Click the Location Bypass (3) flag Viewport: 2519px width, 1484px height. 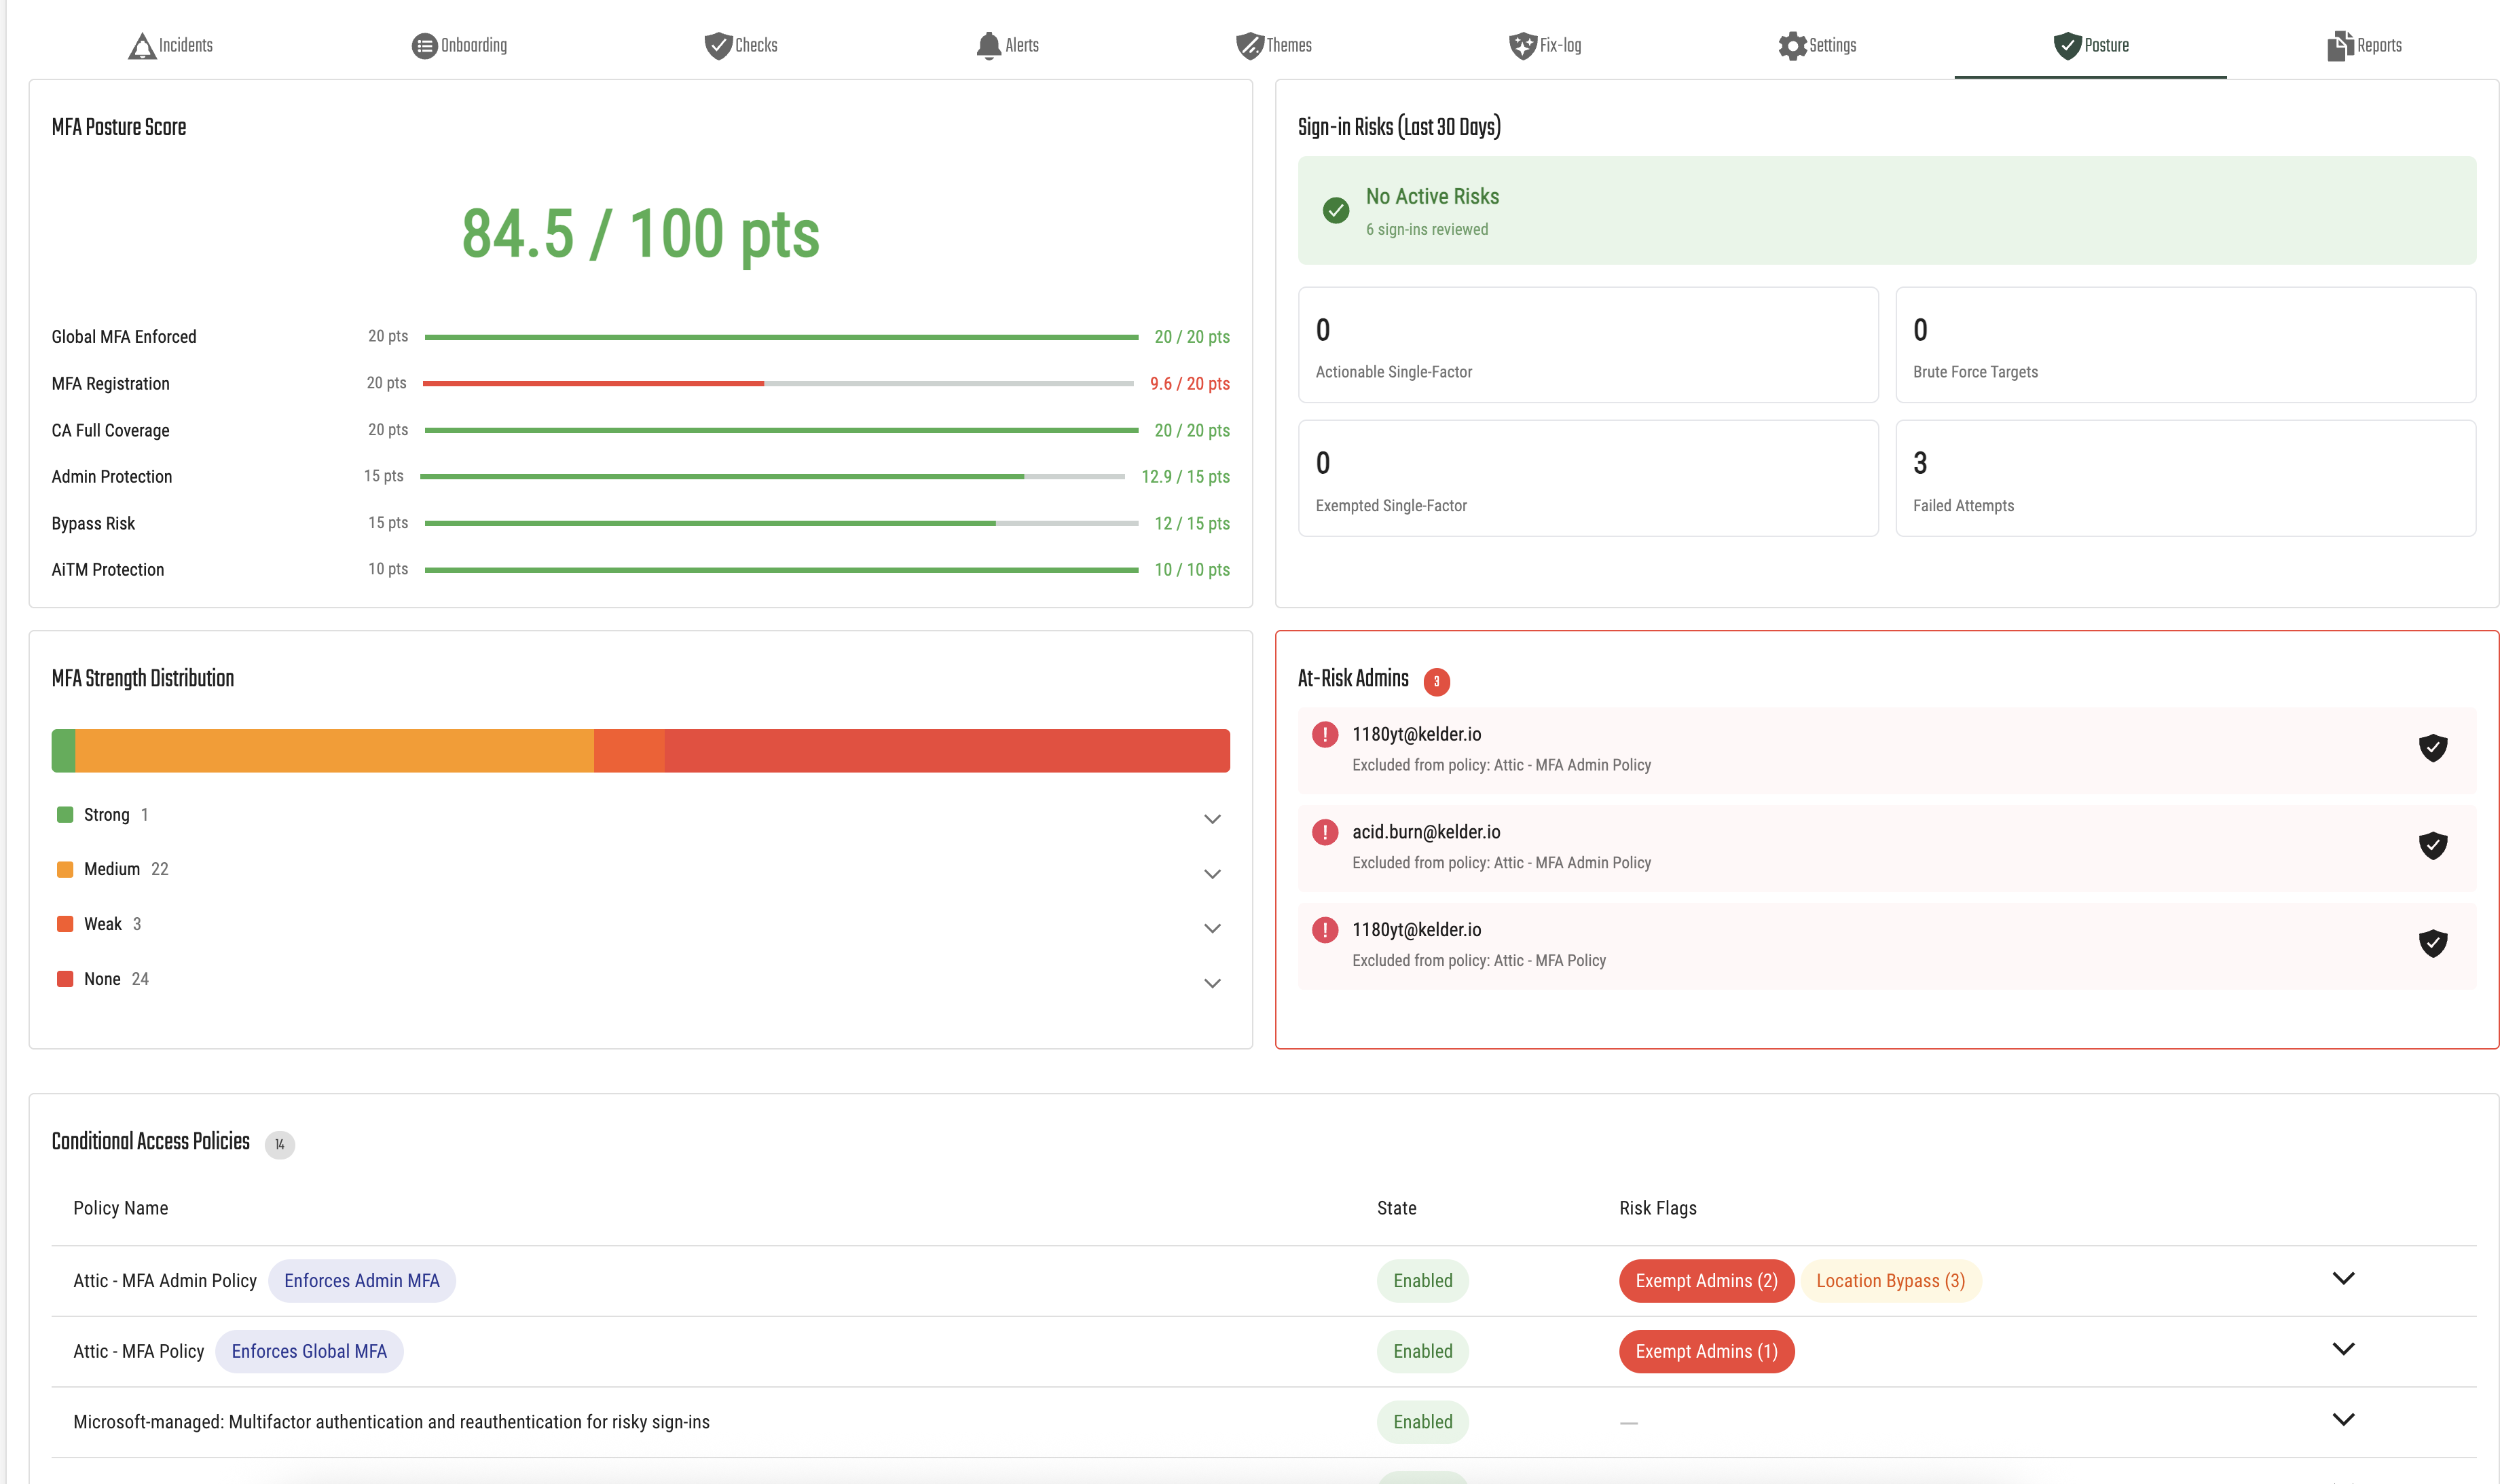pos(1889,1281)
